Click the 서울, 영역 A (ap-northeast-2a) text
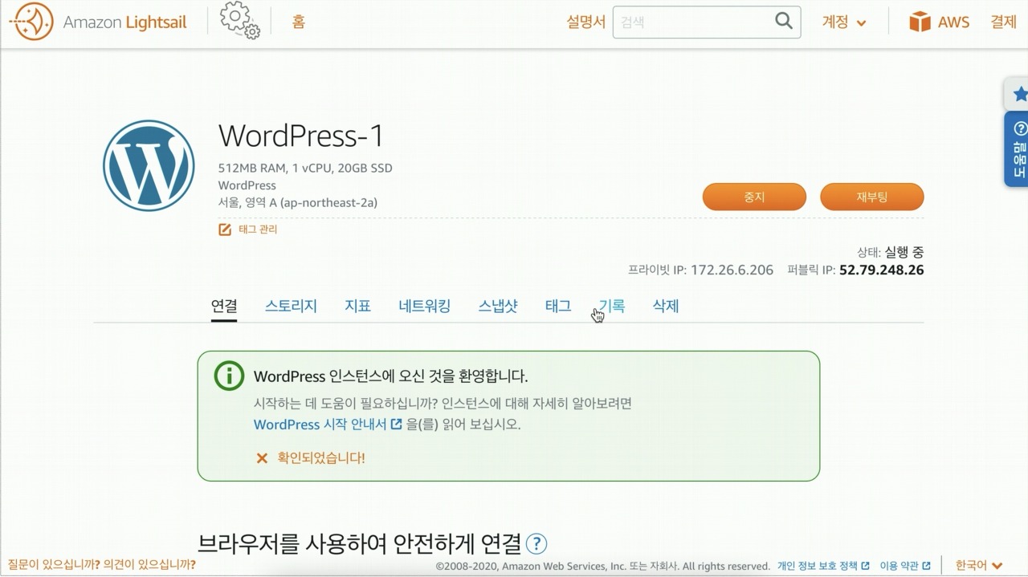This screenshot has width=1028, height=577. tap(298, 203)
